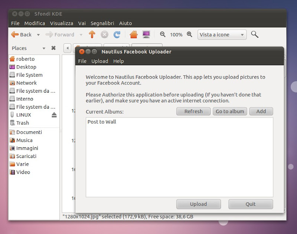This screenshot has height=234, width=297.
Task: Click the Quit button
Action: click(251, 204)
